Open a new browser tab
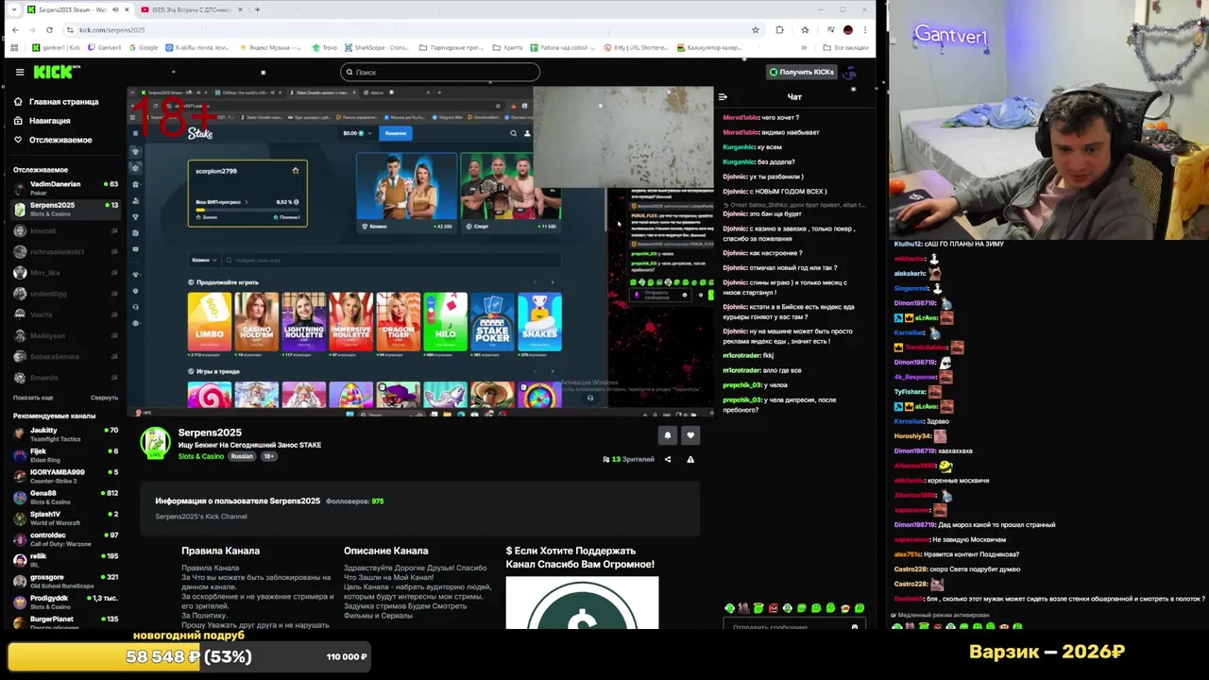The width and height of the screenshot is (1209, 680). [x=258, y=9]
